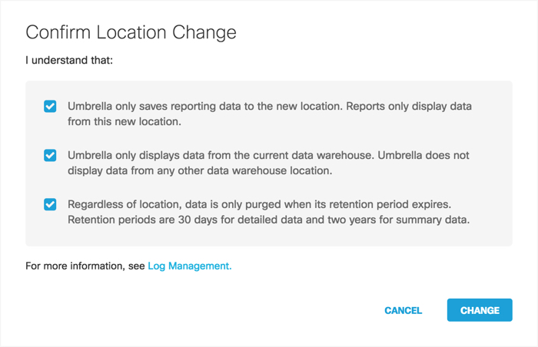538x347 pixels.
Task: Uncheck the 'only saves reporting data' checkbox
Action: pos(50,106)
